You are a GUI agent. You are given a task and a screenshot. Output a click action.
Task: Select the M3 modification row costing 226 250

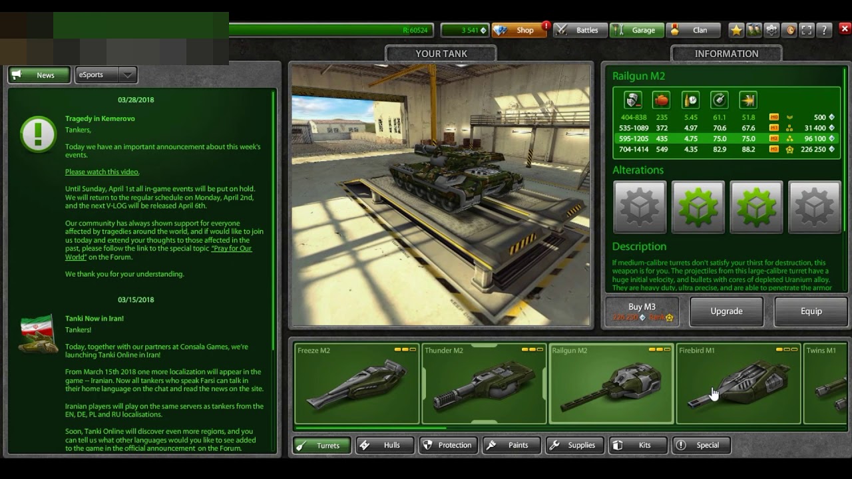click(726, 150)
